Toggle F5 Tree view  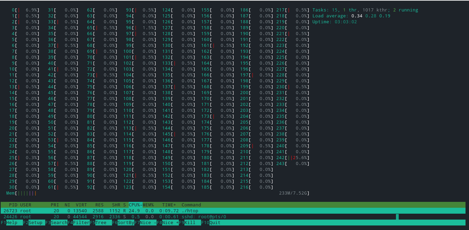click(x=101, y=223)
